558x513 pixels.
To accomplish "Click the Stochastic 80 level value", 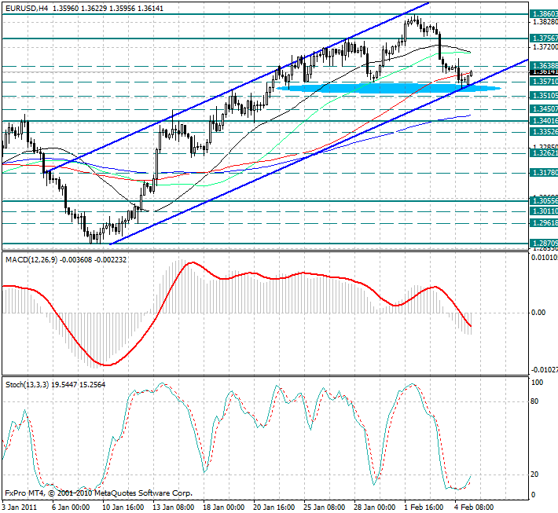I will pyautogui.click(x=534, y=401).
